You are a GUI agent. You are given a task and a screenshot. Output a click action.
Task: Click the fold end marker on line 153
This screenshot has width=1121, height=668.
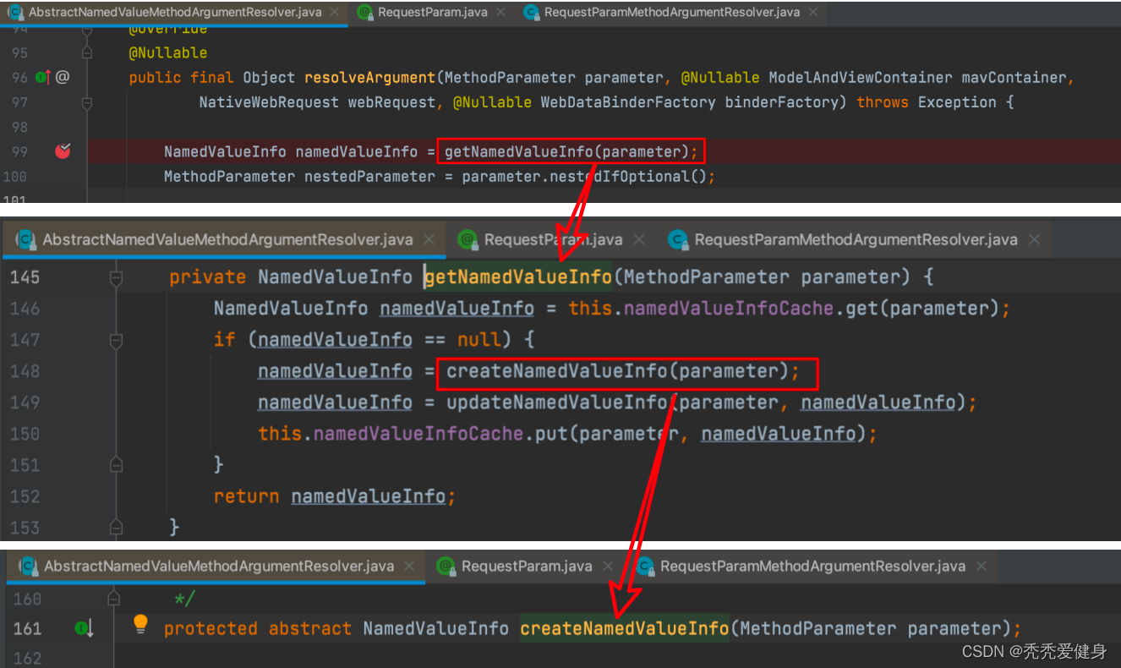pyautogui.click(x=116, y=528)
